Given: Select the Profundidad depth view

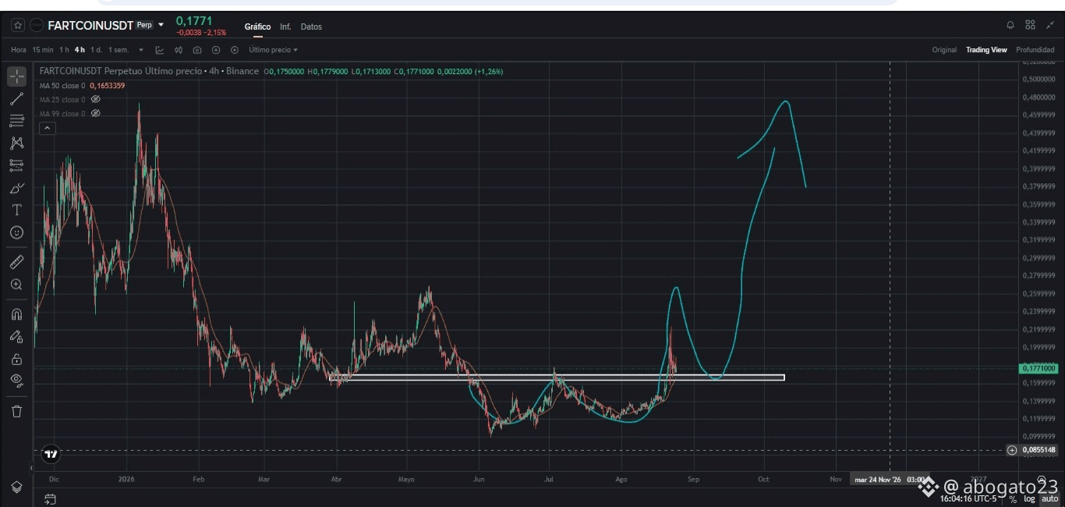Looking at the screenshot, I should coord(1035,50).
